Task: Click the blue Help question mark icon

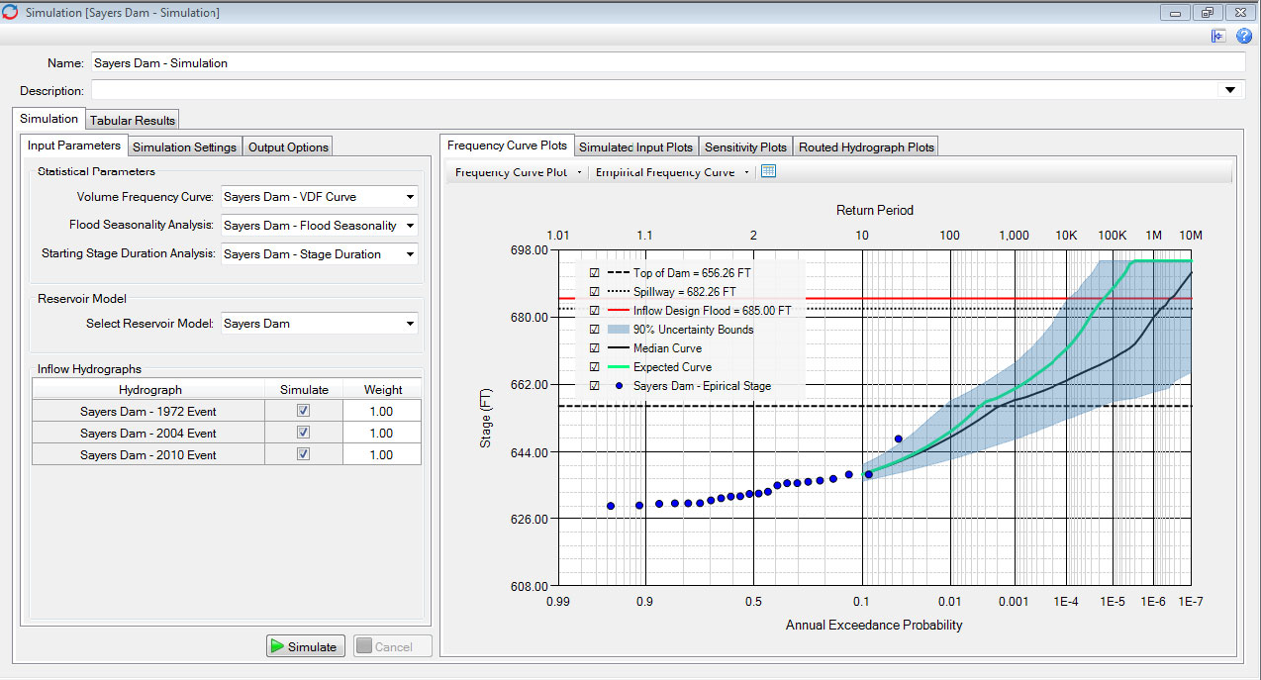Action: tap(1244, 36)
